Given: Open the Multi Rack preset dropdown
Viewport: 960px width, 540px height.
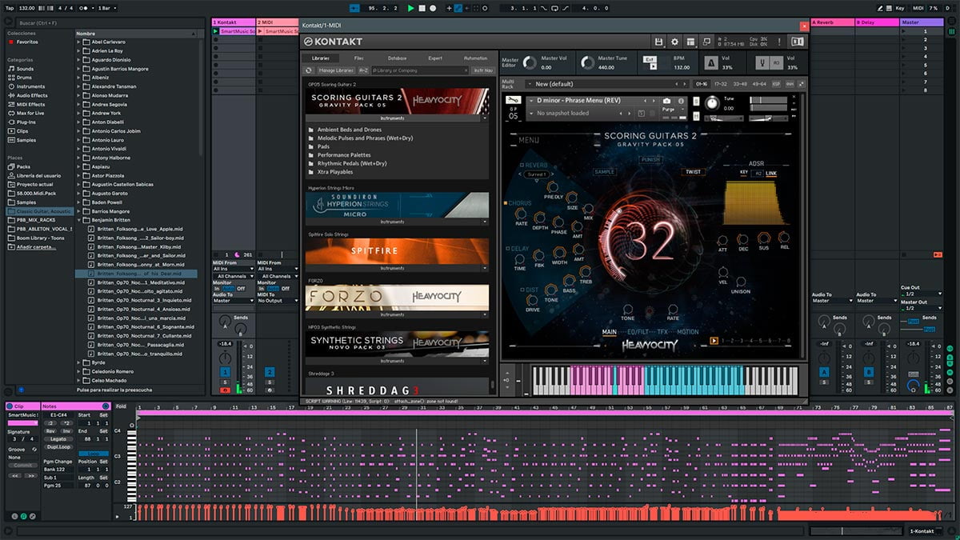Looking at the screenshot, I should [x=530, y=84].
